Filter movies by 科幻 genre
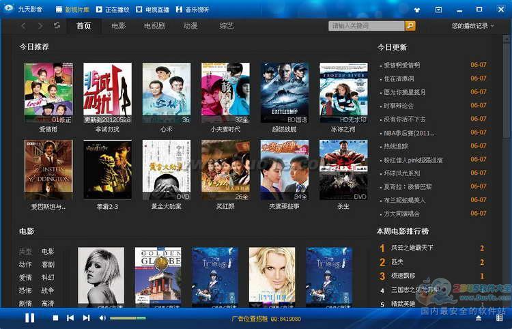Screen dimensions: 512x329 click(x=48, y=277)
